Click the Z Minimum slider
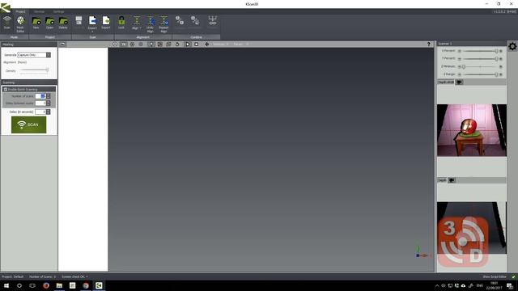 click(x=480, y=66)
